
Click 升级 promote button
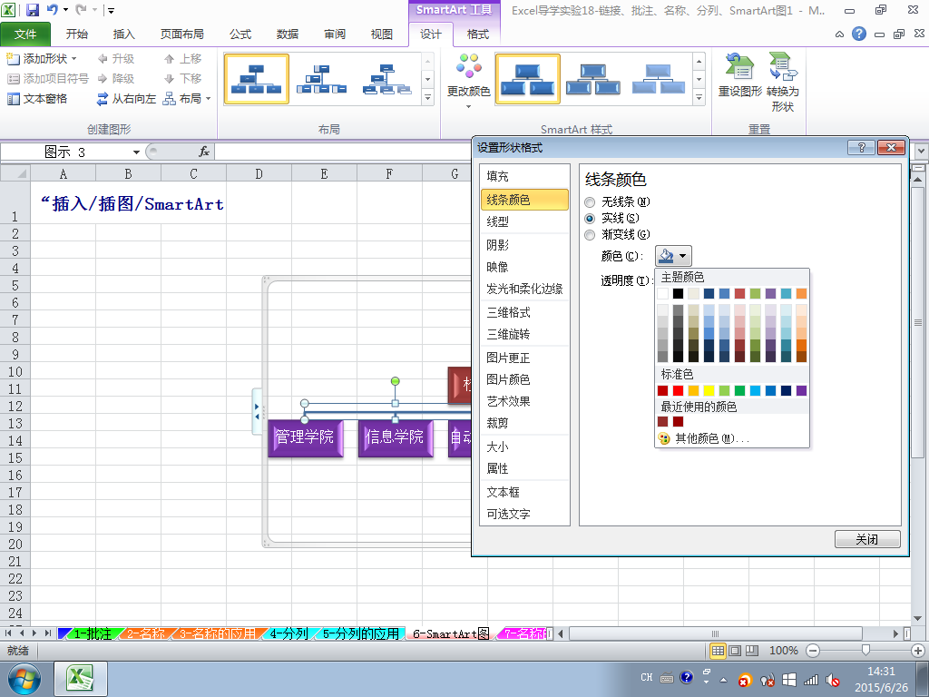coord(116,59)
